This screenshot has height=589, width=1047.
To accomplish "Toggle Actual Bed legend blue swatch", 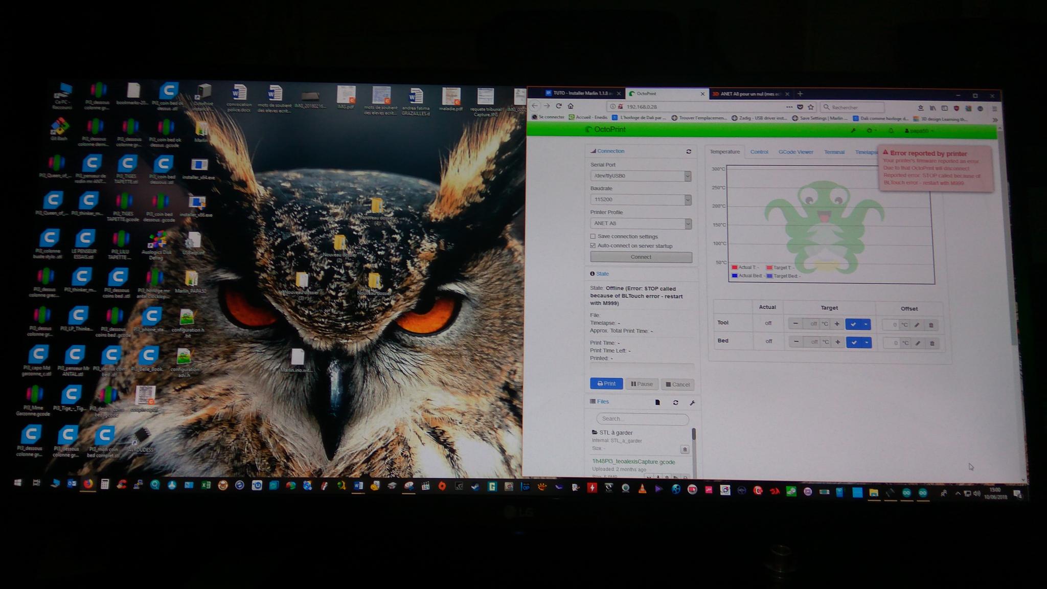I will pos(735,276).
